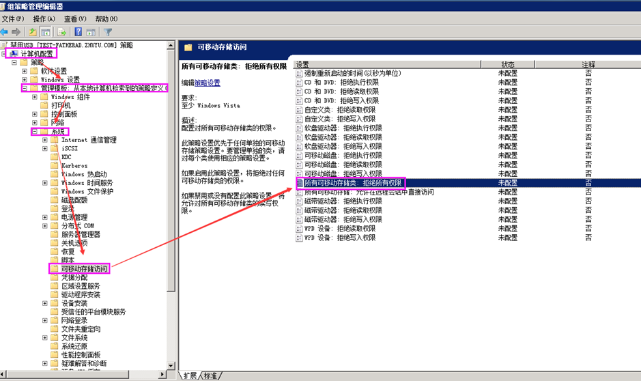Click the folder icon next to 可移动存储访问
The image size is (641, 381).
click(55, 268)
